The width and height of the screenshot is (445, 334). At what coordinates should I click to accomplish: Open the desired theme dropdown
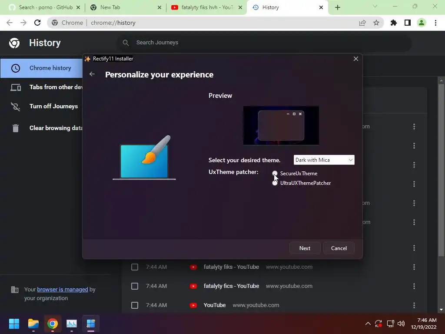coord(324,160)
